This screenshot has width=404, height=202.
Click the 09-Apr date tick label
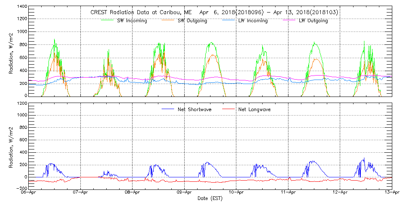(x=185, y=193)
